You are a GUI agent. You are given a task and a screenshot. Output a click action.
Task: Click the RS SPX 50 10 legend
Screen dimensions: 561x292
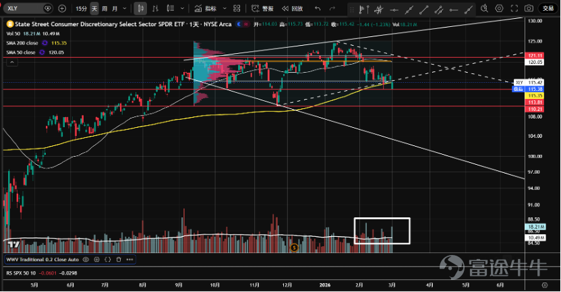pos(42,273)
